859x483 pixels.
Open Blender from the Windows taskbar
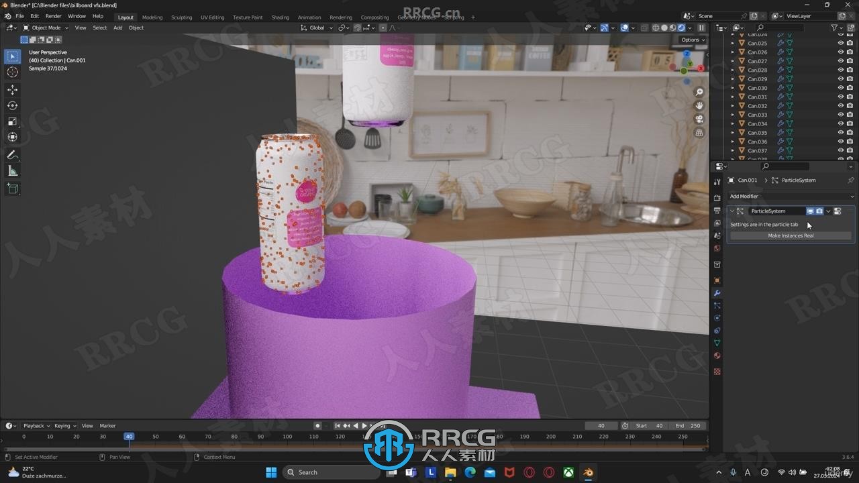tap(588, 472)
